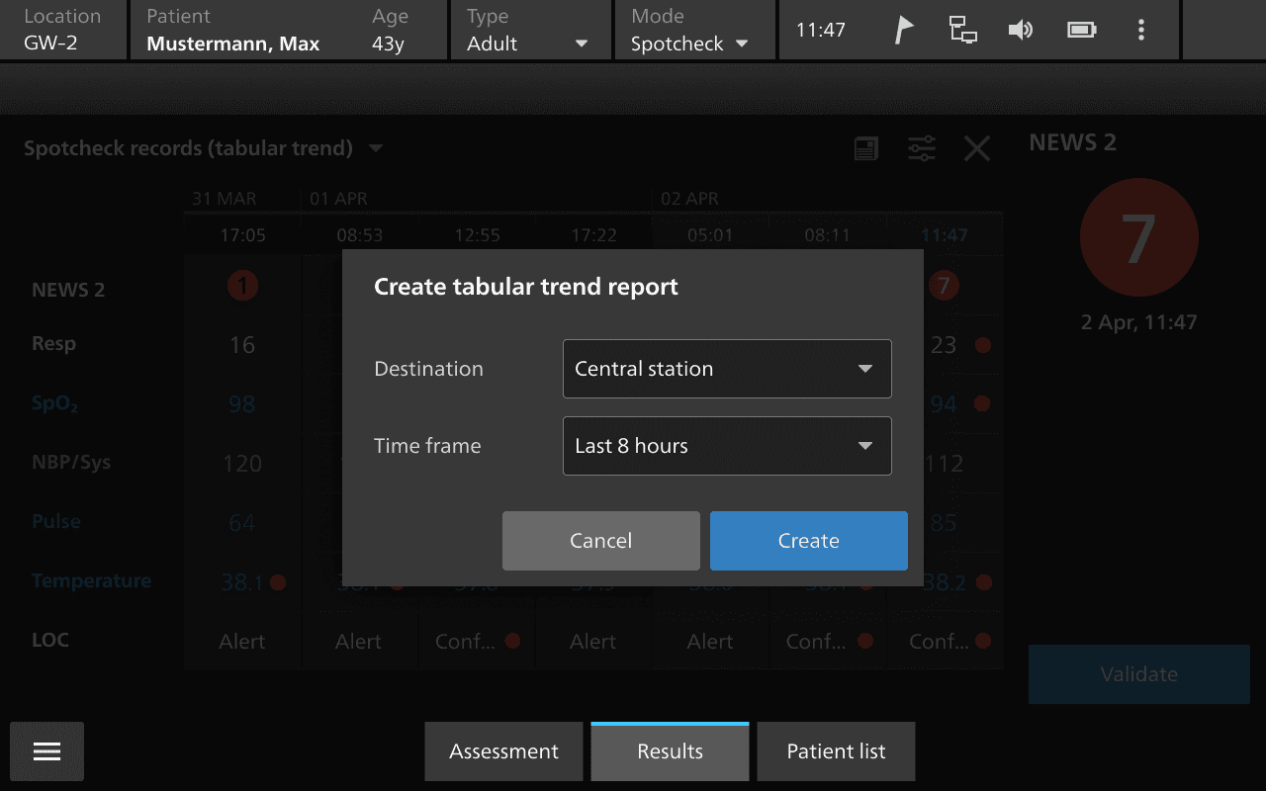Expand the Mode dropdown showing Spotcheck
Screen dimensions: 1266x791
[694, 31]
